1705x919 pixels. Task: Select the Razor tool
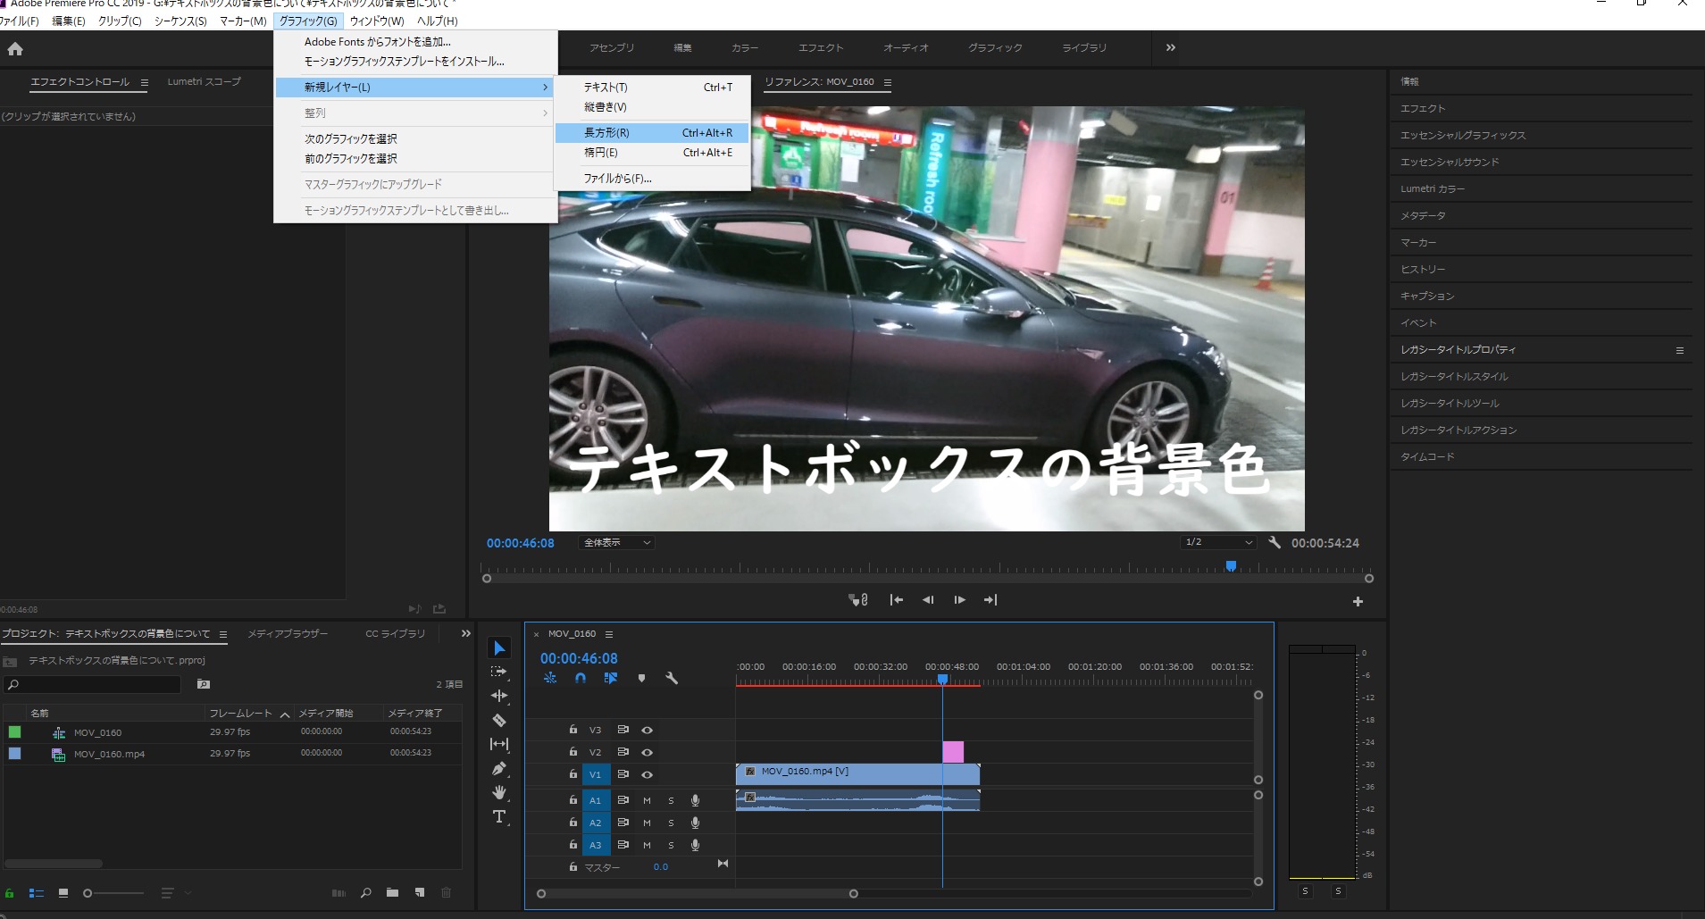coord(499,720)
